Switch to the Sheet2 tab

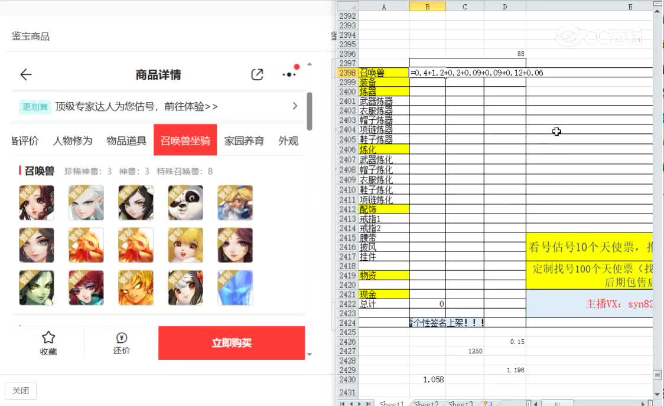pos(426,404)
